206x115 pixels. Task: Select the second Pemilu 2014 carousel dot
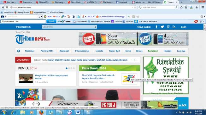(69, 68)
